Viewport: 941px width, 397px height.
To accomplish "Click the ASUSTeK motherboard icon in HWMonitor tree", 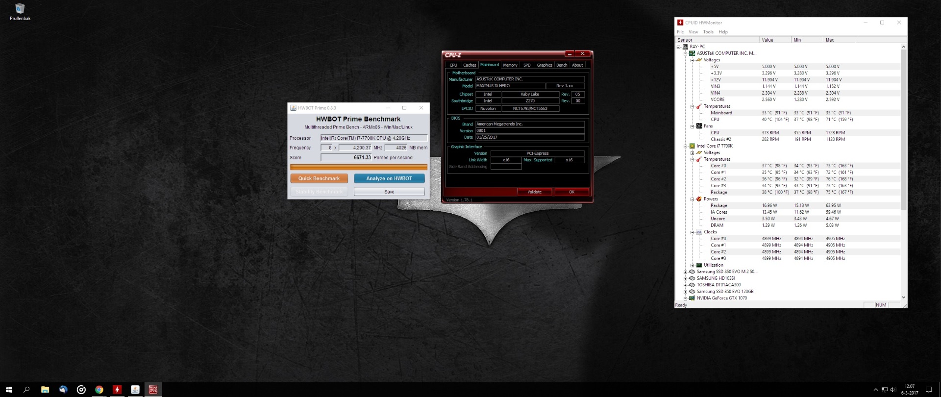I will coord(692,53).
